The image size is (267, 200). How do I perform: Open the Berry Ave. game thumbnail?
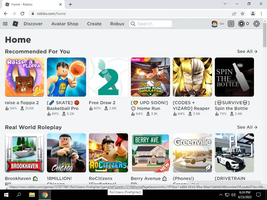[150, 153]
